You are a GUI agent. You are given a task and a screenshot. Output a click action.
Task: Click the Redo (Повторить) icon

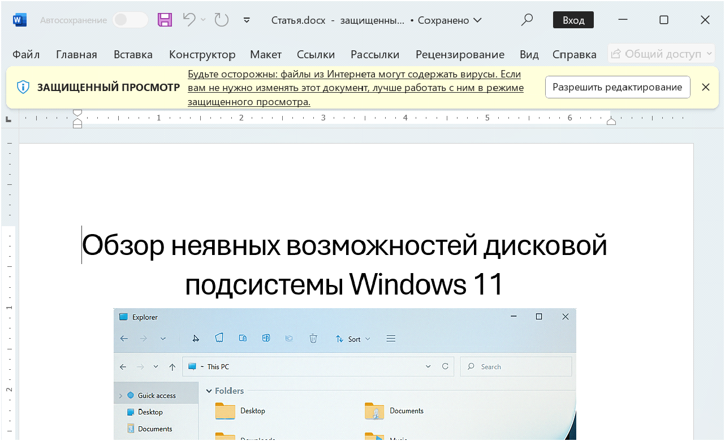click(221, 19)
